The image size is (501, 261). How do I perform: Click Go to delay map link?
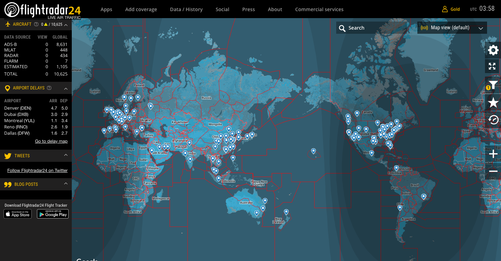coord(51,141)
